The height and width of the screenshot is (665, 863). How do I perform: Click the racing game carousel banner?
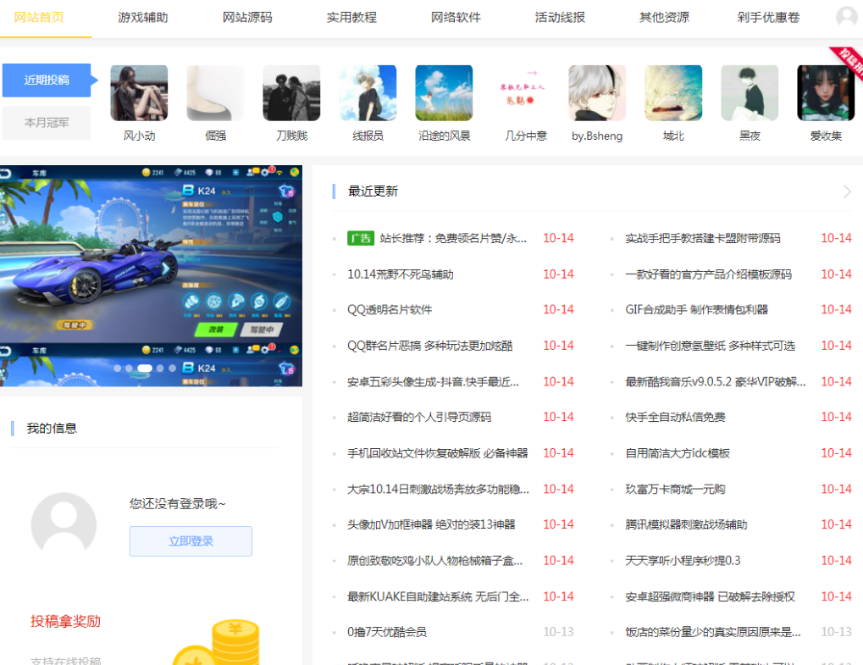[x=151, y=271]
